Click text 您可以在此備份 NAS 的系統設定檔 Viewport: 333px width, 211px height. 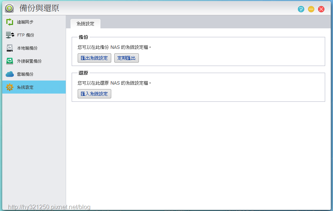pyautogui.click(x=114, y=47)
